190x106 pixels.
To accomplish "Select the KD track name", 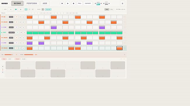I will (x=4, y=17).
